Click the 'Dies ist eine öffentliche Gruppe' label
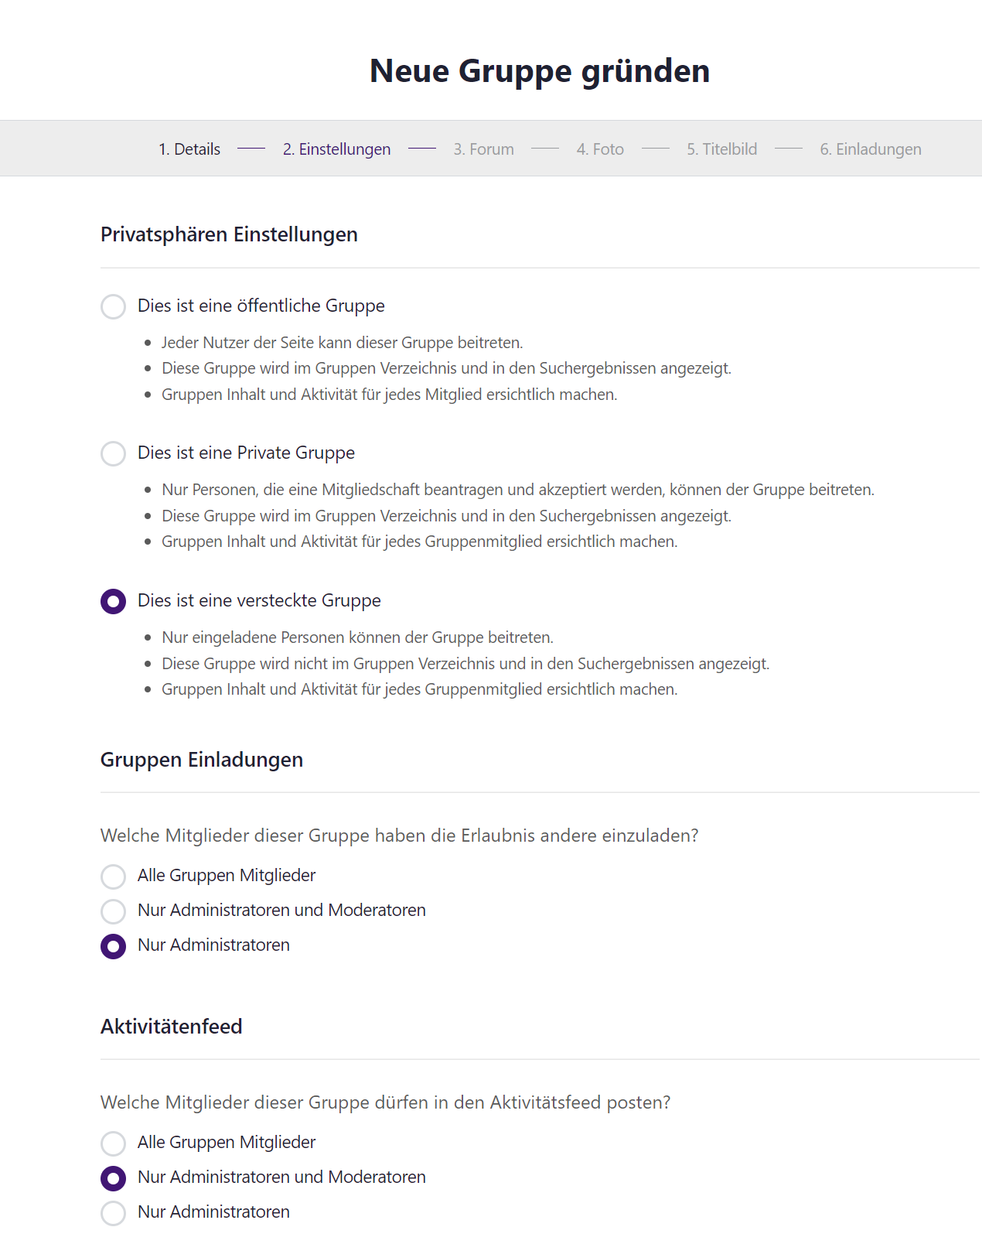Viewport: 982px width, 1244px height. (x=261, y=306)
